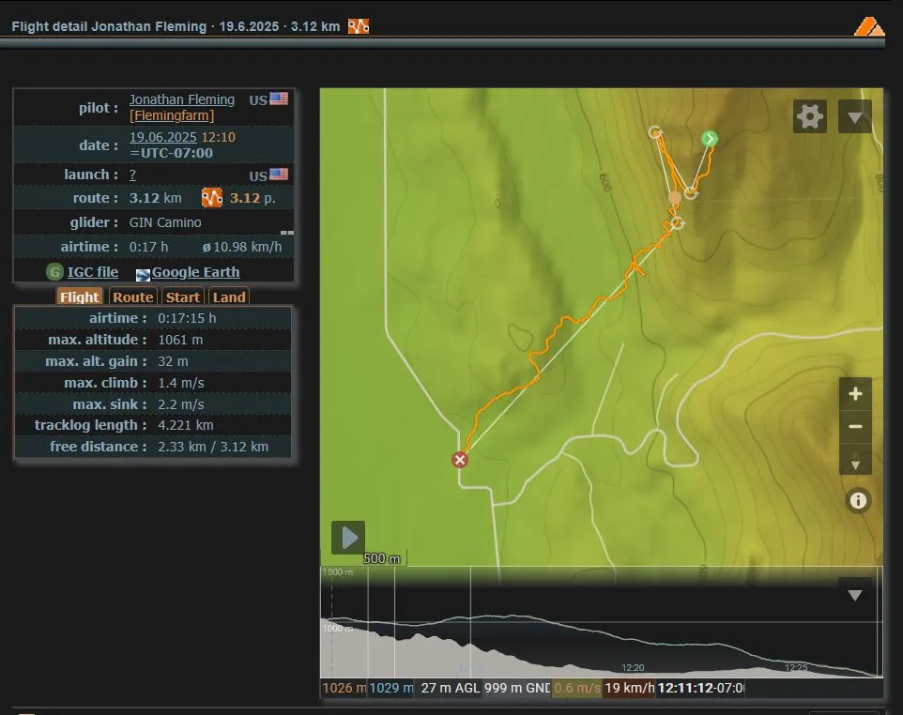Download the IGC file
The width and height of the screenshot is (903, 715).
point(93,272)
